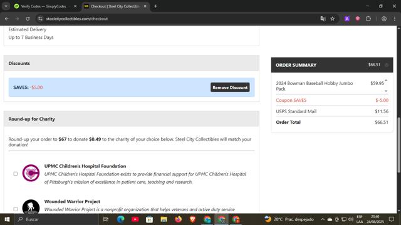This screenshot has height=225, width=401.
Task: Open File Explorer from the taskbar
Action: click(164, 219)
